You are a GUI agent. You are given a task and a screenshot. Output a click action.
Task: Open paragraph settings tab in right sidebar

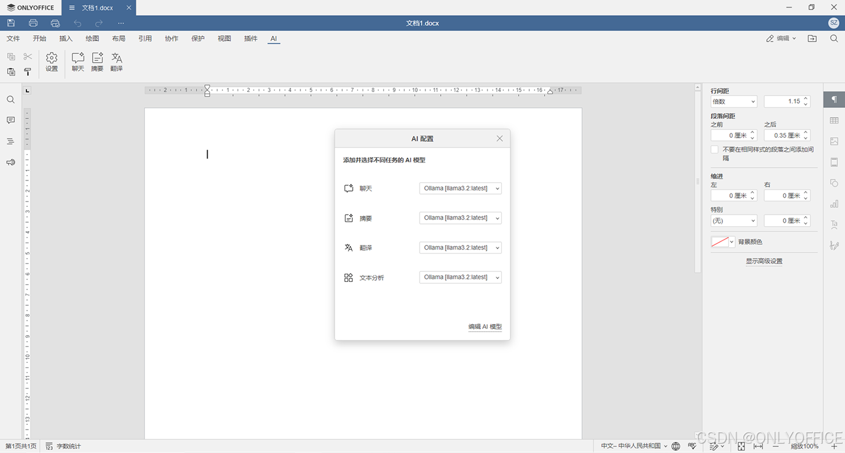point(834,100)
